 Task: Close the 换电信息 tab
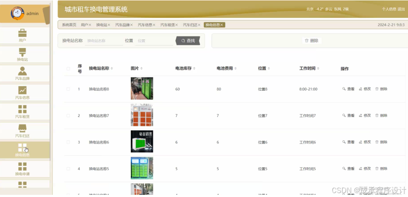point(222,25)
